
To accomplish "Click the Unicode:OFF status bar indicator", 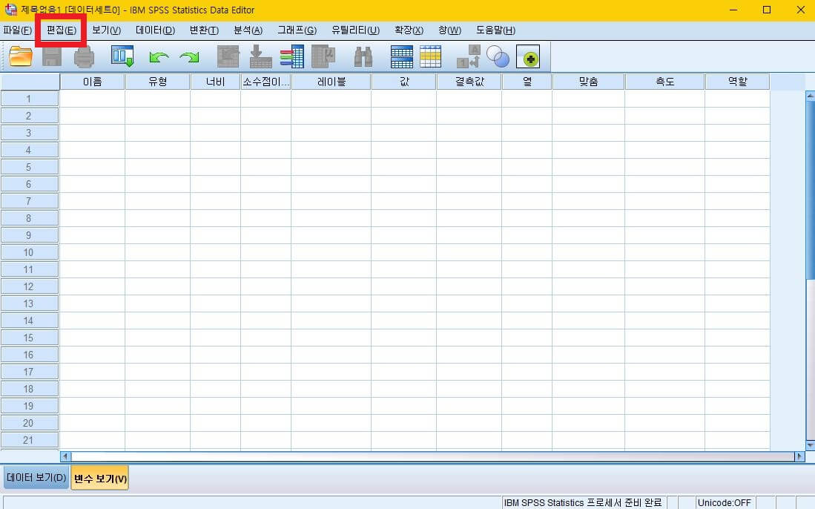I will [x=725, y=502].
